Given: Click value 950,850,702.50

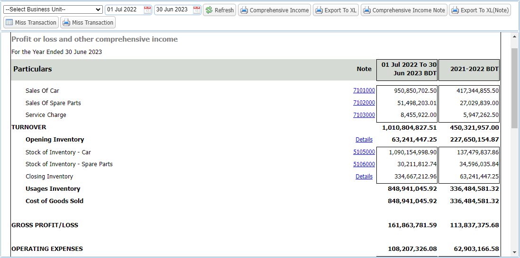Looking at the screenshot, I should pyautogui.click(x=415, y=91).
